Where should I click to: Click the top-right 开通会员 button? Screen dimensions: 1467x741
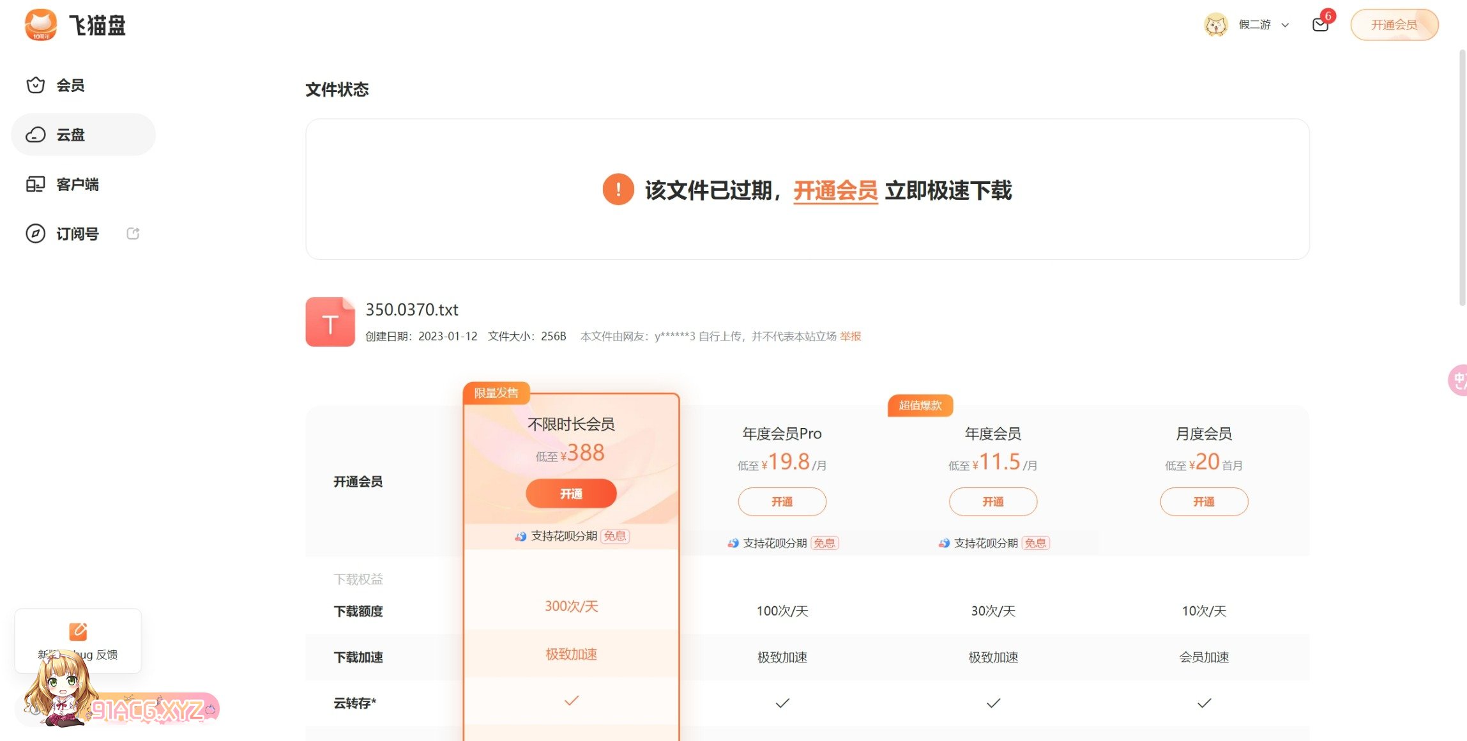1394,25
